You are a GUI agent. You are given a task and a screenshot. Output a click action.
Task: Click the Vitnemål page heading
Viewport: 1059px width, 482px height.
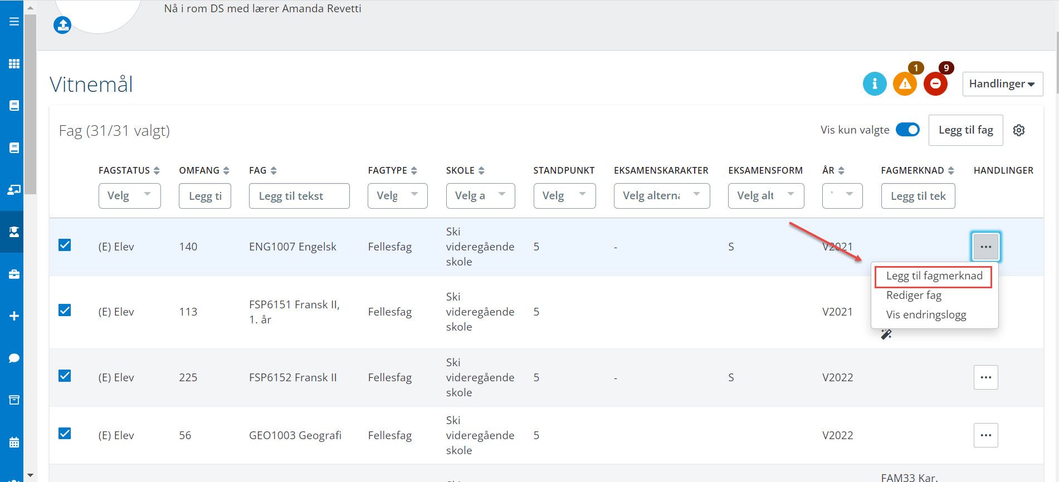[x=91, y=85]
